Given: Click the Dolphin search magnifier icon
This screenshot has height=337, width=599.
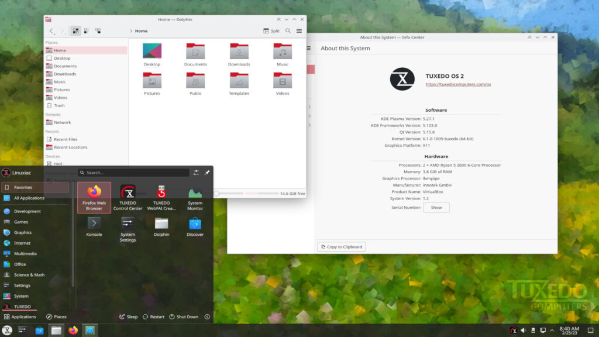Looking at the screenshot, I should click(x=288, y=31).
